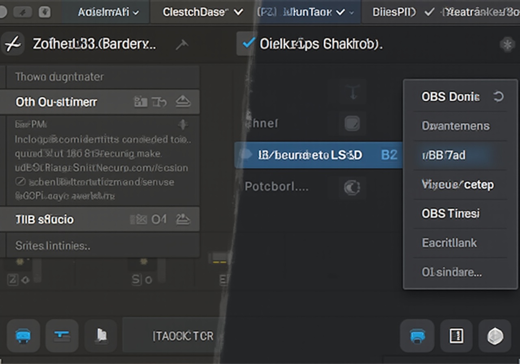Click the eject icon in the TIIB sflucio row
Image resolution: width=520 pixels, height=364 pixels.
tap(183, 220)
